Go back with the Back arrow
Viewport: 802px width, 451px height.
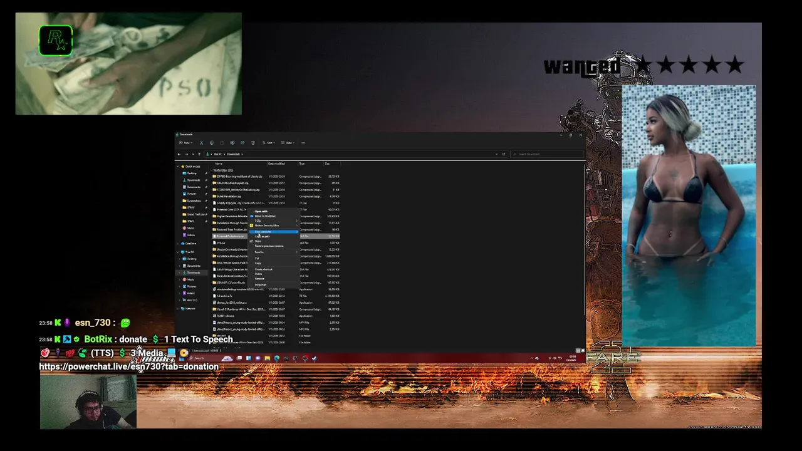pyautogui.click(x=179, y=154)
